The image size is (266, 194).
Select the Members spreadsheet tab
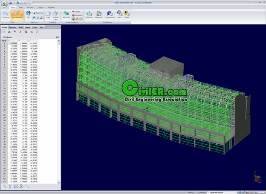pos(12,27)
